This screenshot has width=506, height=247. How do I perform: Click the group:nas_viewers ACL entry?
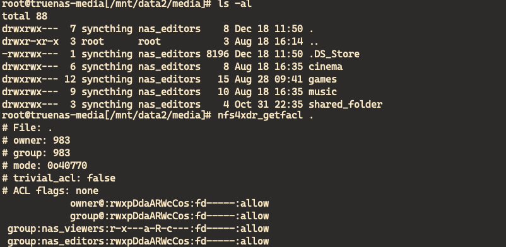pos(138,229)
